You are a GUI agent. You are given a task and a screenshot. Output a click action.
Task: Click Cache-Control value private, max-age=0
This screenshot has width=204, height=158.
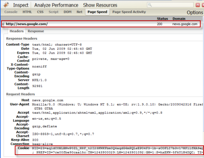click(x=50, y=59)
